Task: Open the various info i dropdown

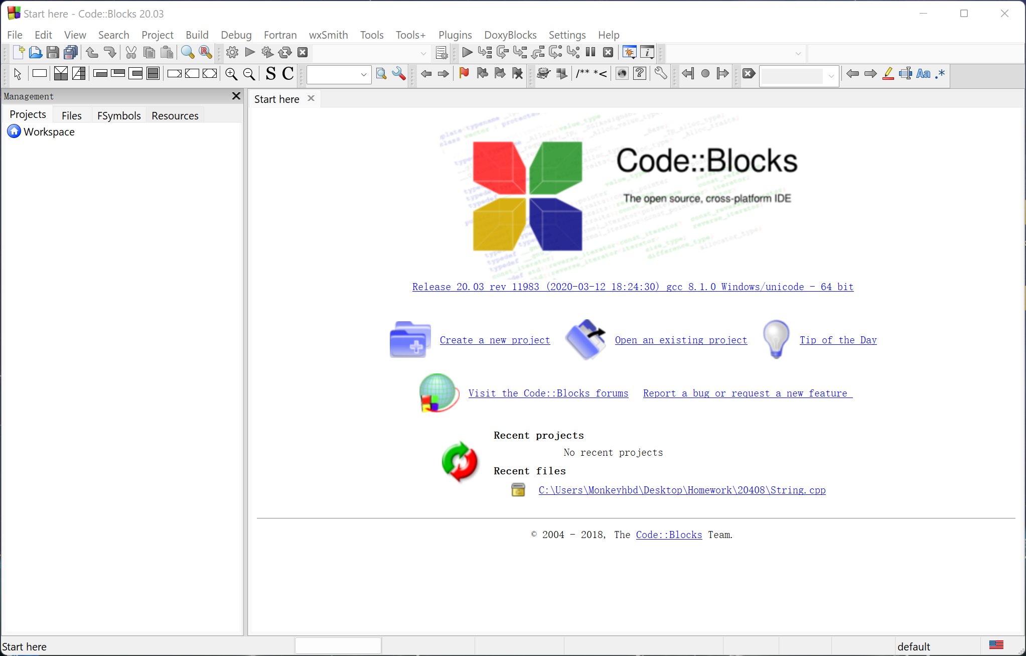Action: 647,52
